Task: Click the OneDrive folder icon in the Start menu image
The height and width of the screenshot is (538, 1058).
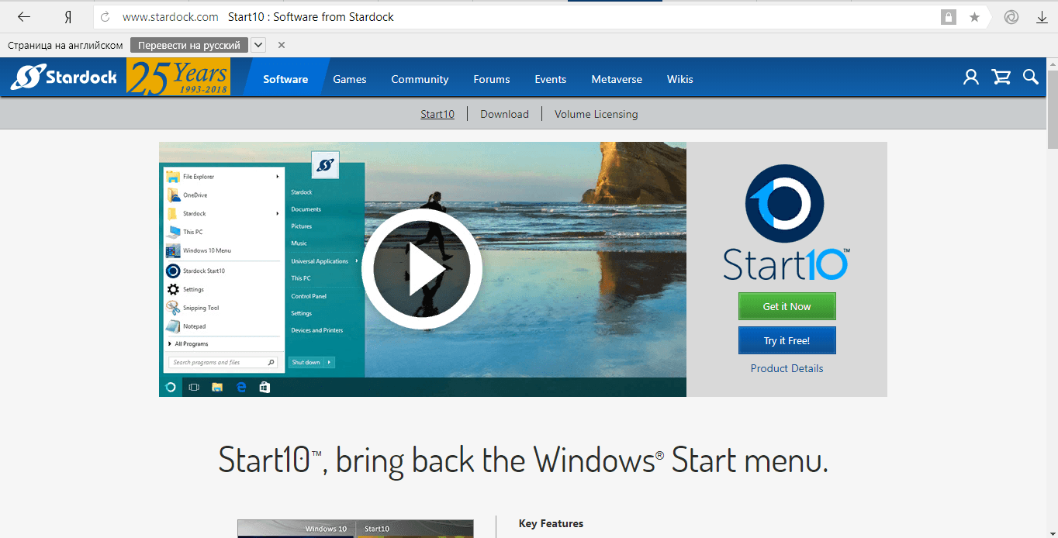Action: coord(173,195)
